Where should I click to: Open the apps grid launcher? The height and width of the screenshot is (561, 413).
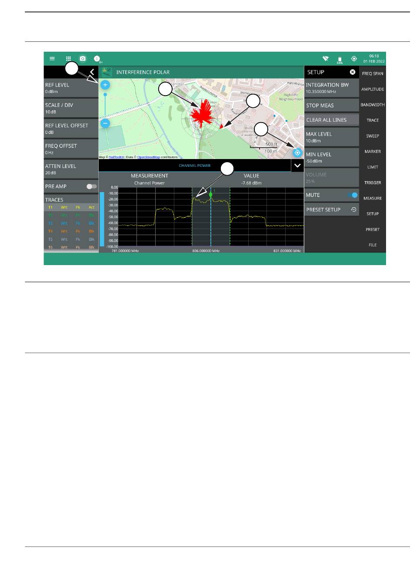coord(68,58)
